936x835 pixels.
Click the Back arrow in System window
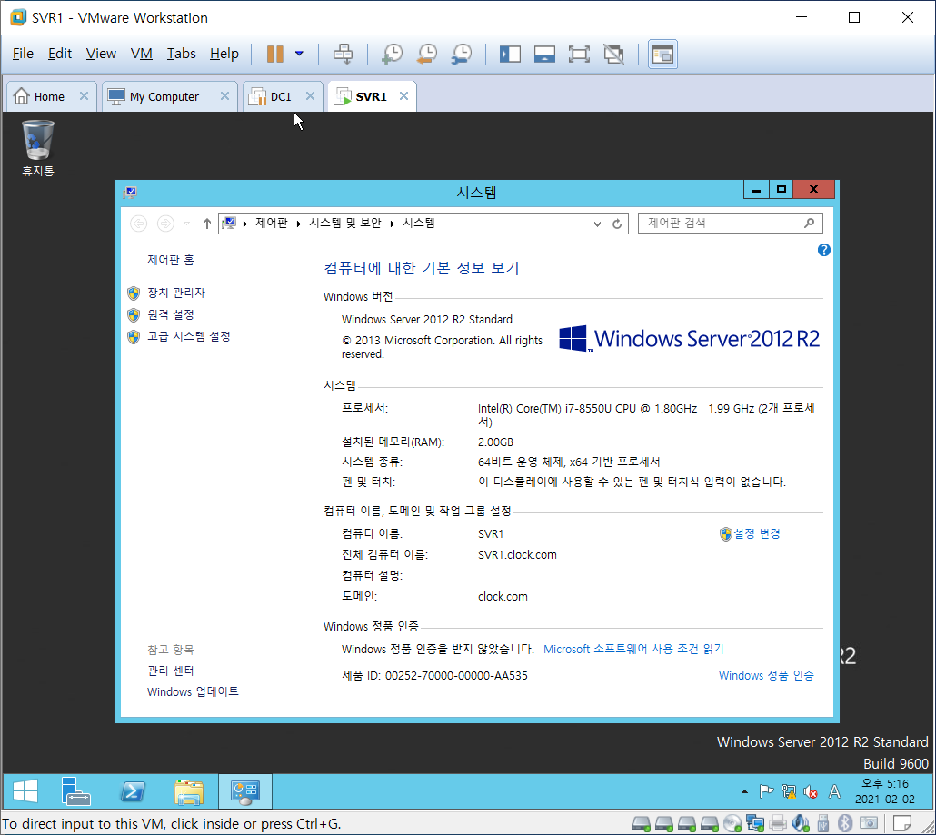coord(138,224)
